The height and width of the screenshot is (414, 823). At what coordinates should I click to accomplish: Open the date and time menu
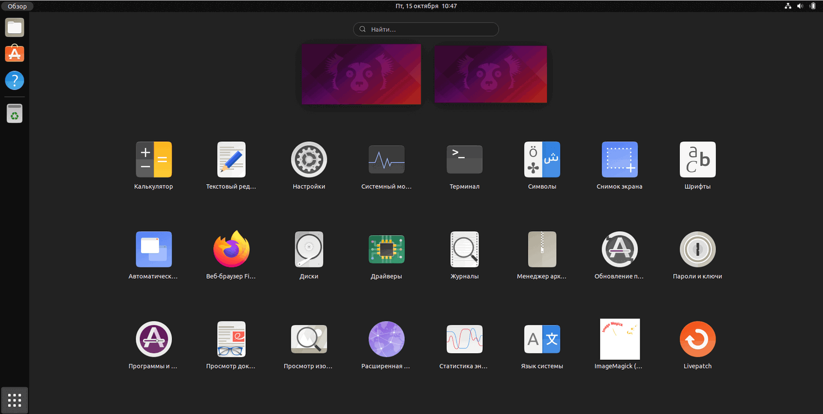(x=426, y=6)
